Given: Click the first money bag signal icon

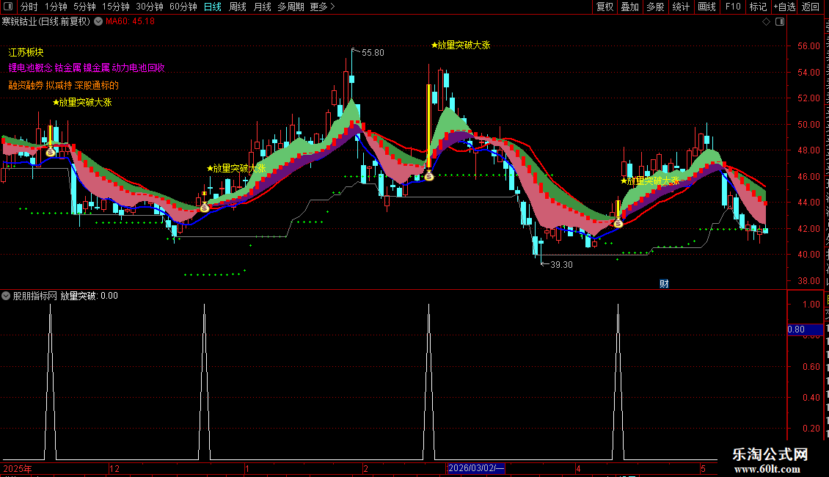Looking at the screenshot, I should 50,152.
